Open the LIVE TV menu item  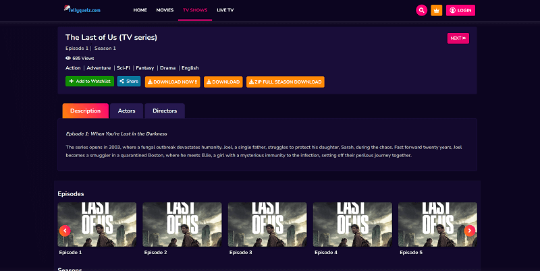click(x=225, y=10)
